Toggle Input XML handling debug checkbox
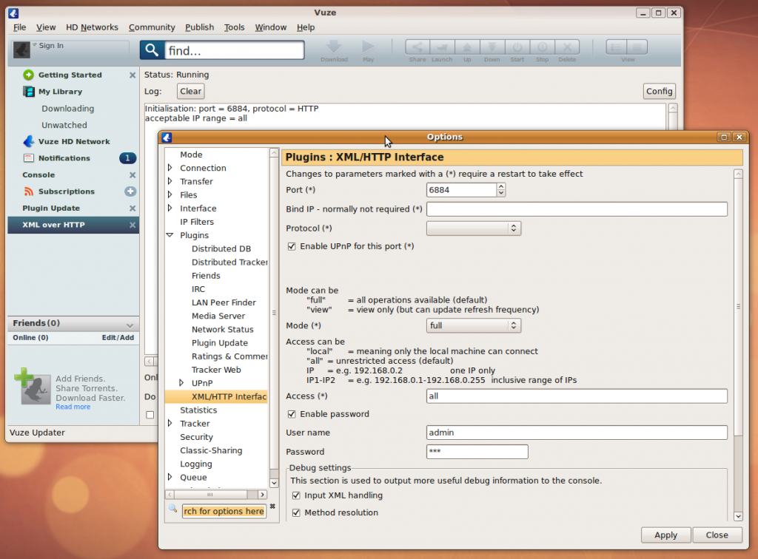The width and height of the screenshot is (758, 559). coord(296,495)
